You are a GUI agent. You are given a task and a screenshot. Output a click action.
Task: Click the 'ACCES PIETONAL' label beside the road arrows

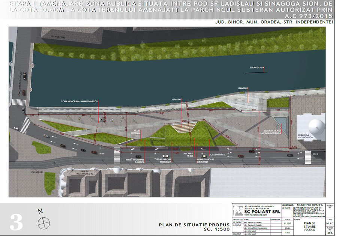pos(218,155)
